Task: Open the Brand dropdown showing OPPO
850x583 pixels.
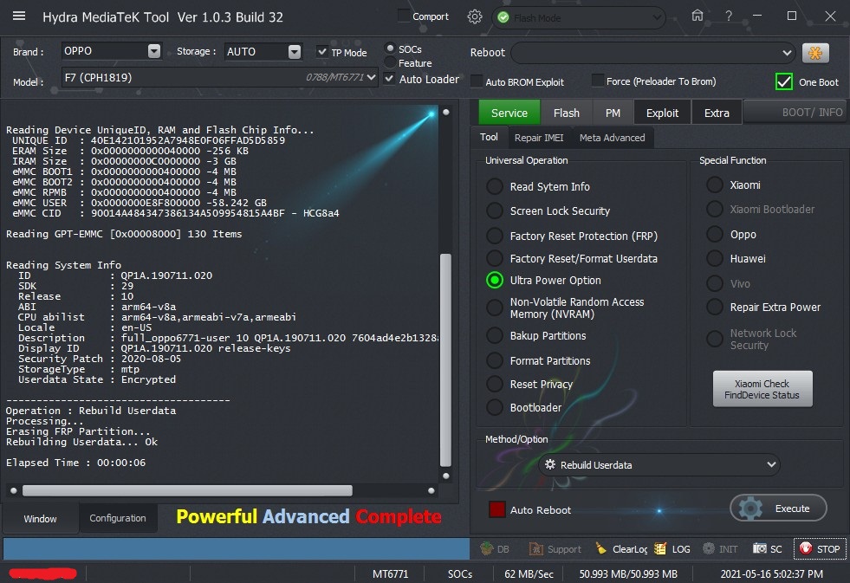Action: click(154, 51)
